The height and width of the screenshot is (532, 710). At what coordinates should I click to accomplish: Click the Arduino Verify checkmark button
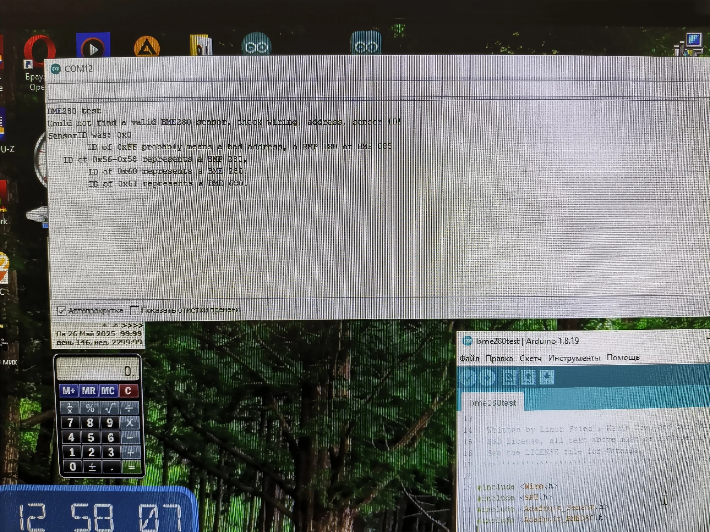tap(468, 377)
